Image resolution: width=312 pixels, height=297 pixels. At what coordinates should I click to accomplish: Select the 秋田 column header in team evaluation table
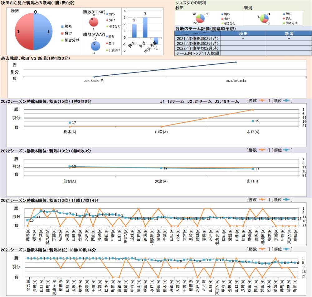click(243, 34)
